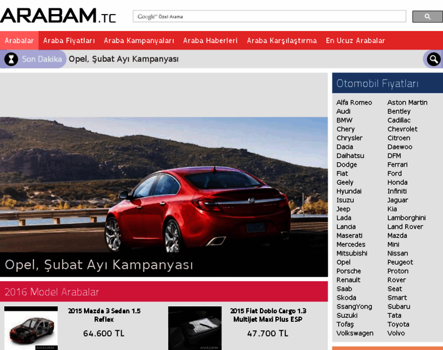Open the Geely brand link
Viewport: 443px width, 350px height.
pyautogui.click(x=344, y=183)
